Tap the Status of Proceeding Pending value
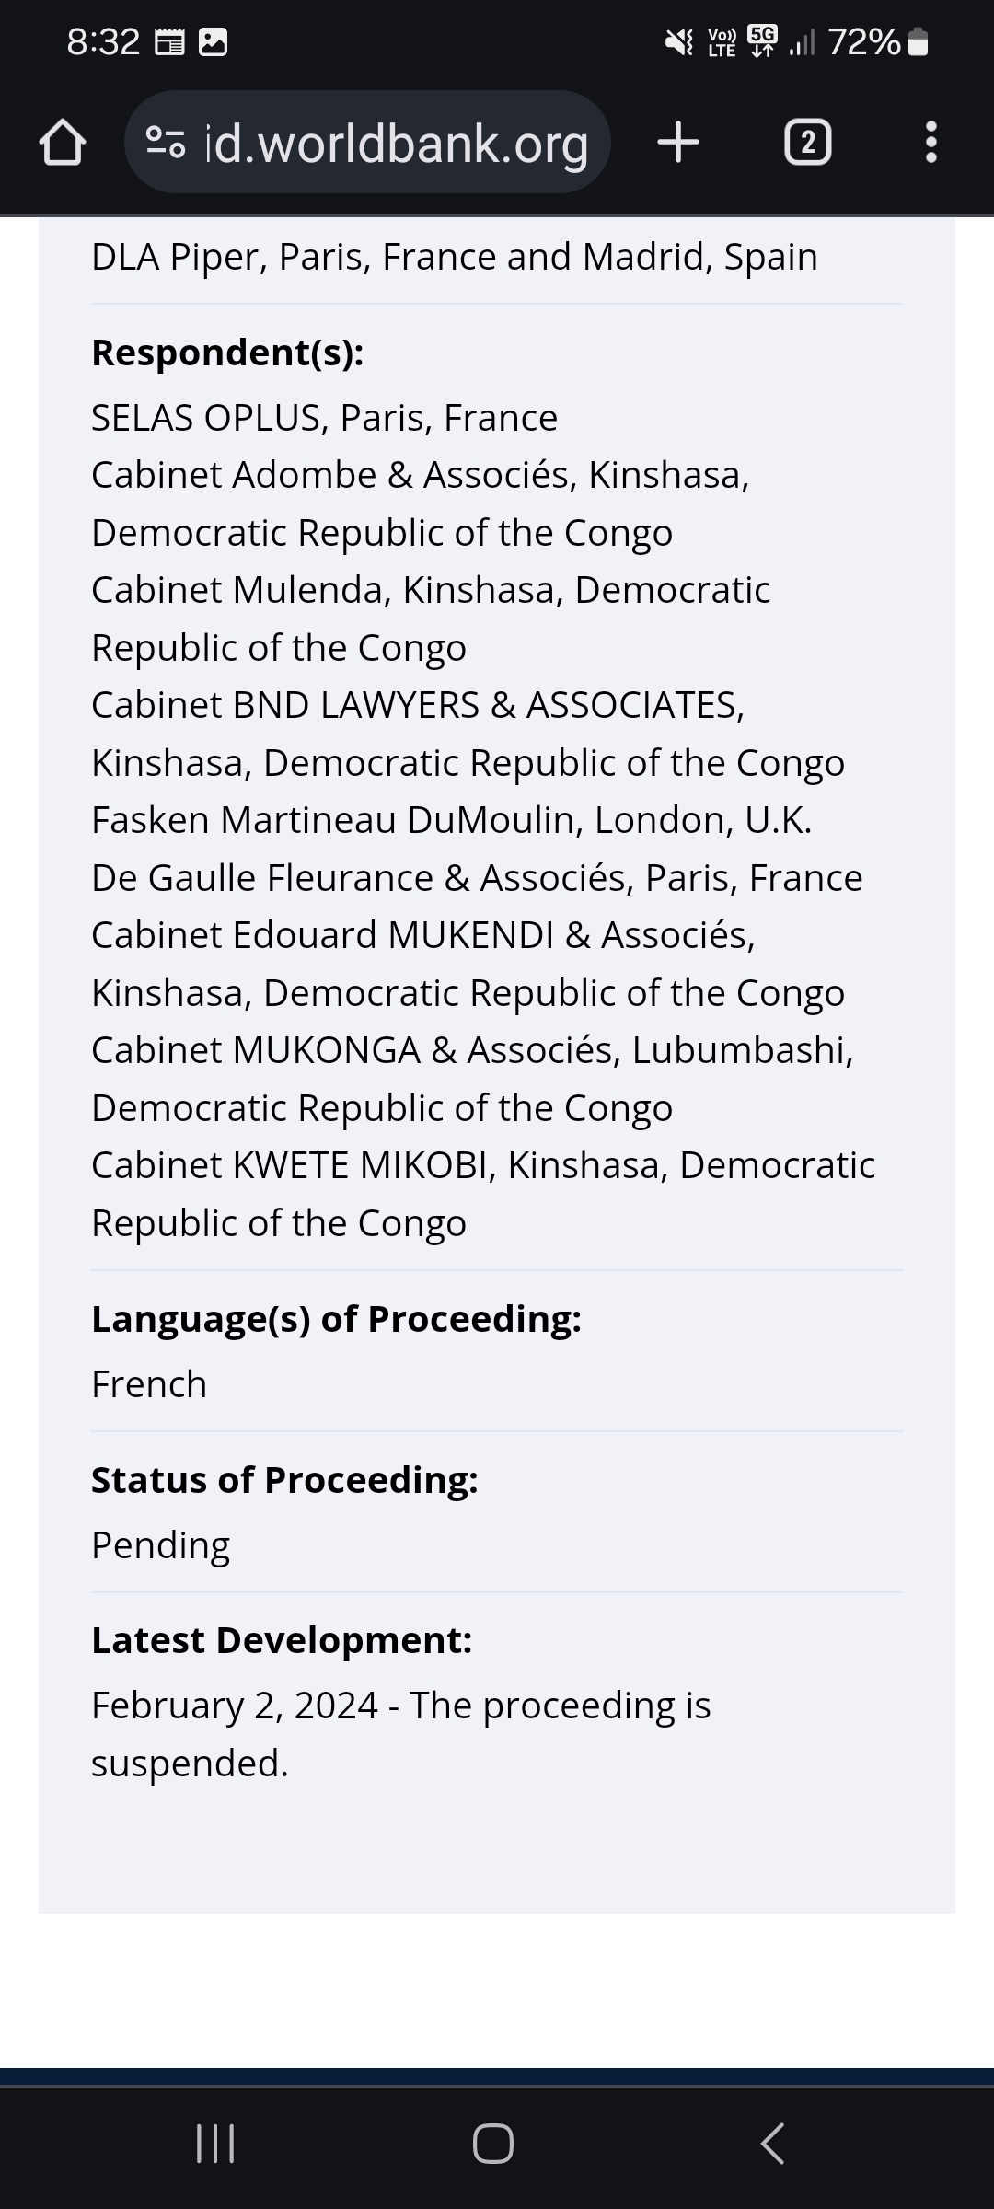 (x=160, y=1545)
